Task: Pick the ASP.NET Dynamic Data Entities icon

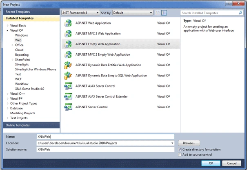Action: click(x=68, y=65)
